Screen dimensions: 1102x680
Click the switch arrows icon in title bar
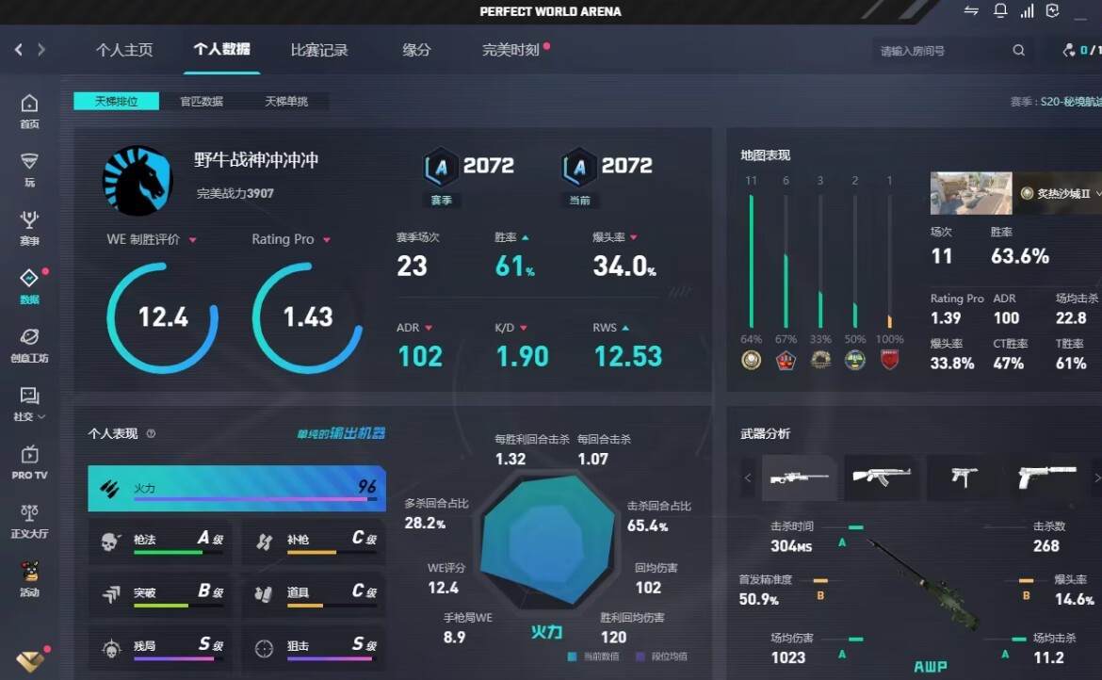tap(971, 10)
